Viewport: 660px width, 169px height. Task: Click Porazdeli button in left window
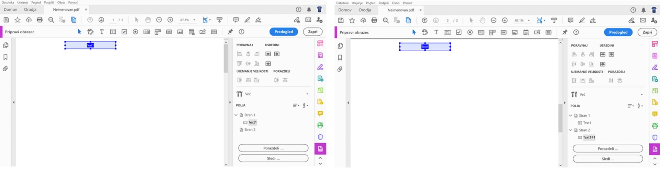coord(273,148)
